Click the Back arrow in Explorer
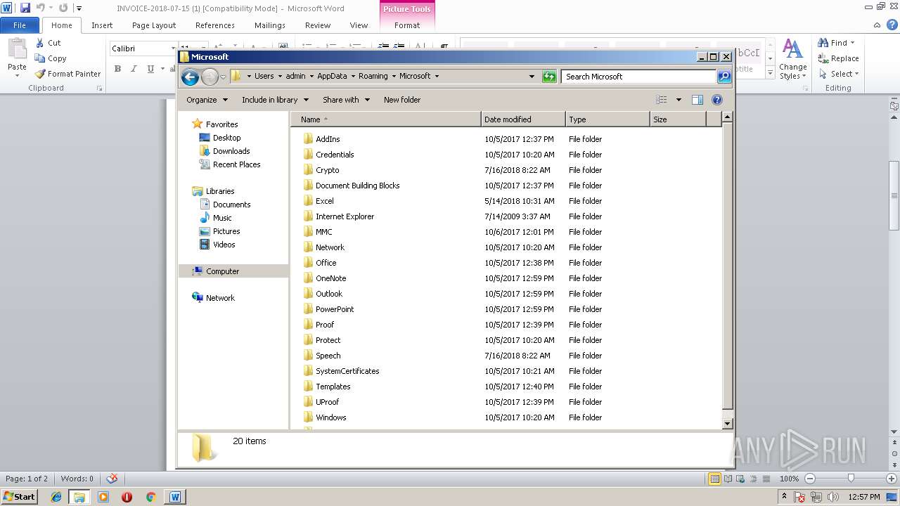This screenshot has height=506, width=900. [189, 77]
